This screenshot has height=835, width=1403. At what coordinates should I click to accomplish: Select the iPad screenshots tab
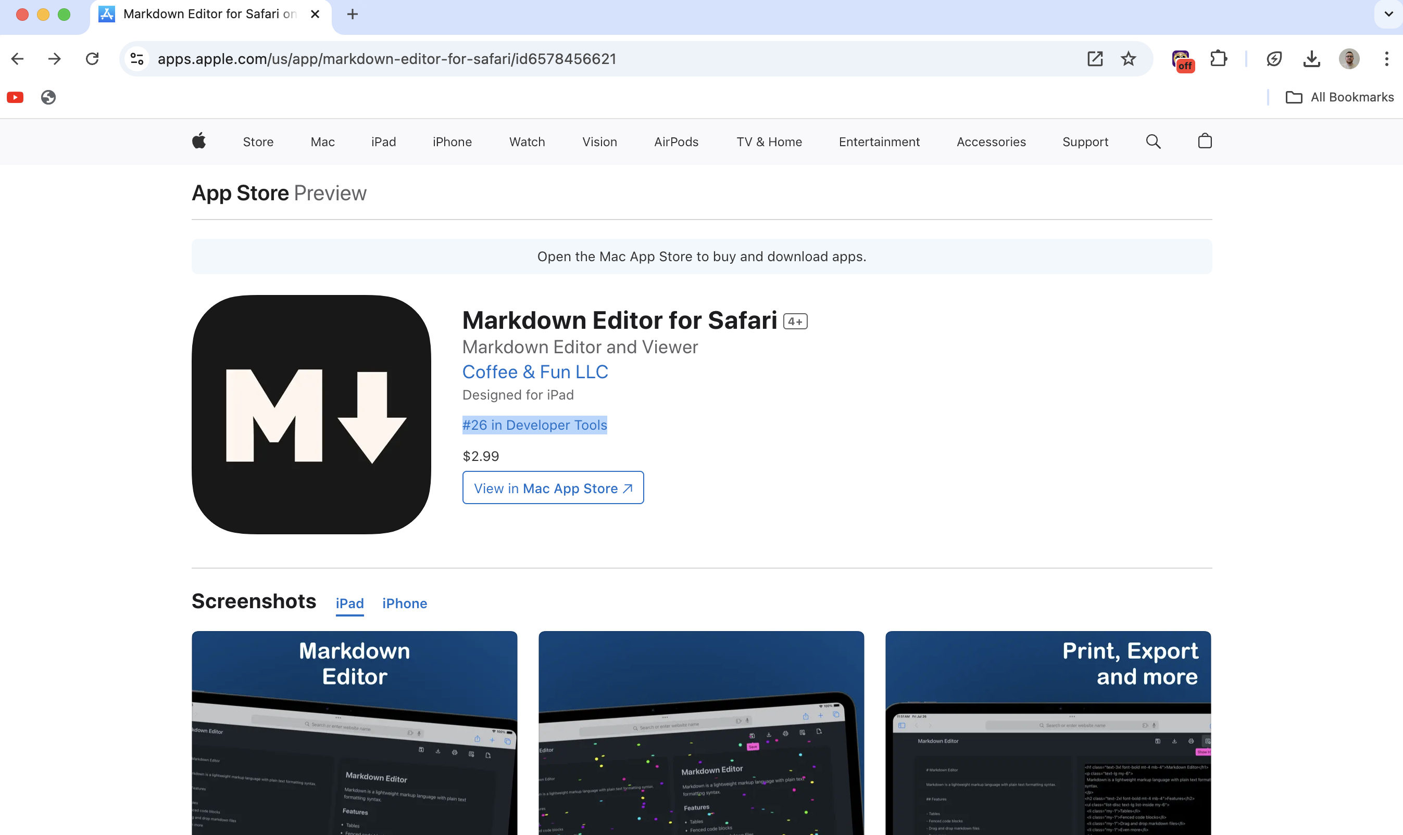tap(349, 603)
